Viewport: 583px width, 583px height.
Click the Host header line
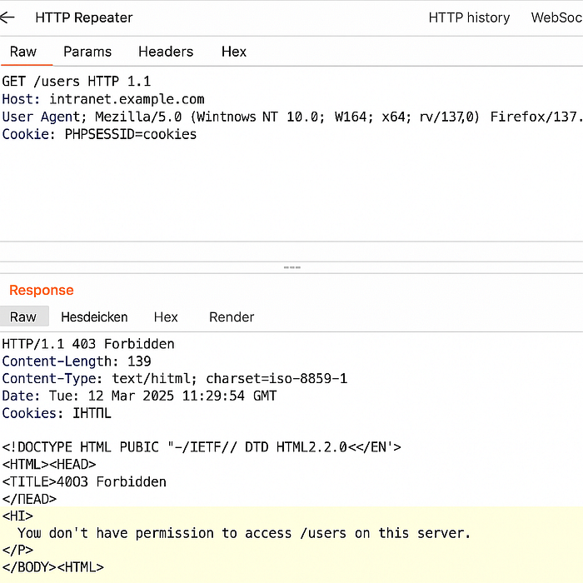(103, 99)
